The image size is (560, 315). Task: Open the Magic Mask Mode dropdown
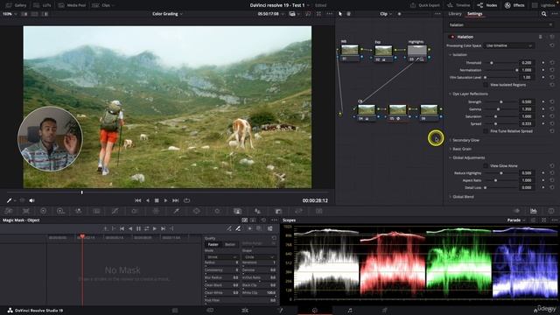pyautogui.click(x=221, y=257)
